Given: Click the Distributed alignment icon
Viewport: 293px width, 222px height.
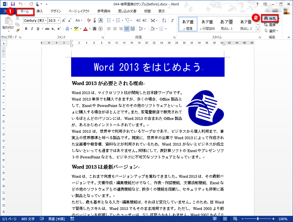Looking at the screenshot, I should [133, 29].
